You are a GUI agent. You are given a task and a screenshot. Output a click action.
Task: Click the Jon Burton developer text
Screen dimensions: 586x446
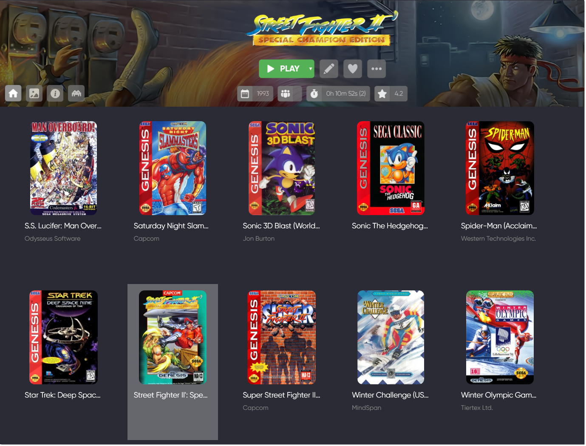point(258,239)
